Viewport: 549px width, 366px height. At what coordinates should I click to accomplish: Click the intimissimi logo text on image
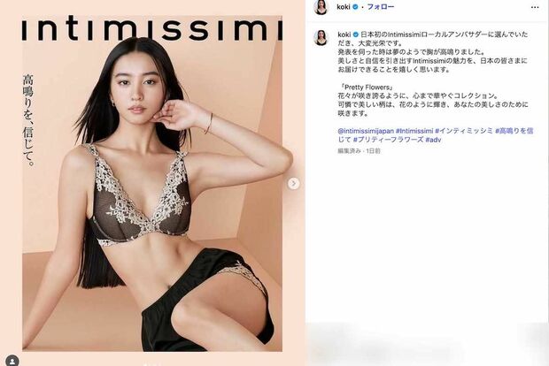click(x=152, y=27)
